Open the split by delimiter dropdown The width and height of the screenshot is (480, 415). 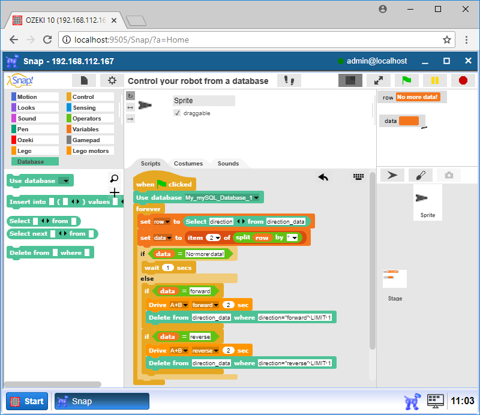295,238
